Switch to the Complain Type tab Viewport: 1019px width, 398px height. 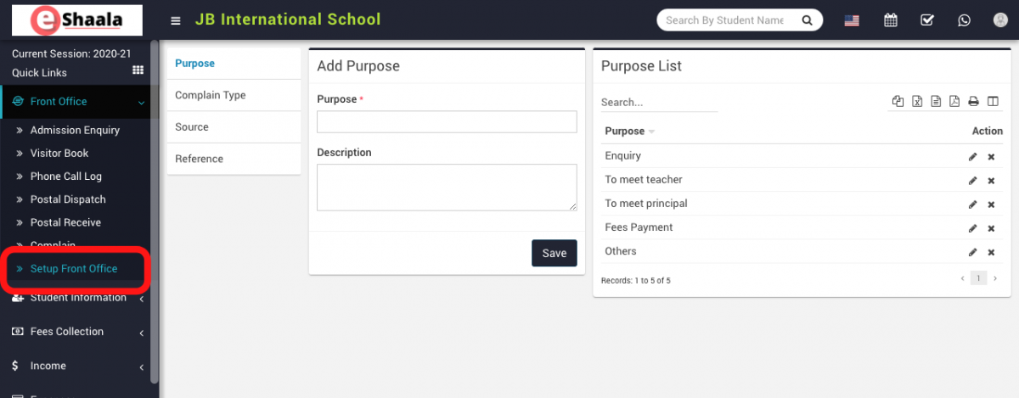tap(211, 95)
